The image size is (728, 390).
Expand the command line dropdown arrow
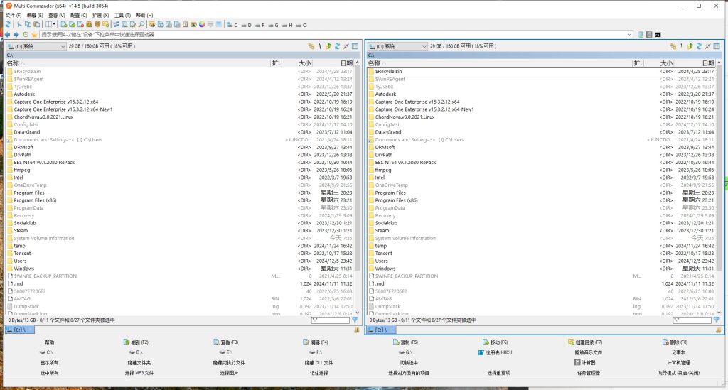pyautogui.click(x=630, y=34)
